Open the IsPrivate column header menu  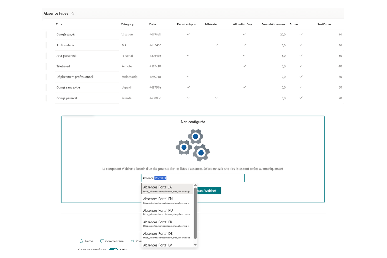(211, 24)
